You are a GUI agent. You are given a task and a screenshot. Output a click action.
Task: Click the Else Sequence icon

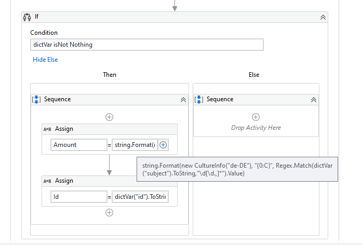[199, 100]
